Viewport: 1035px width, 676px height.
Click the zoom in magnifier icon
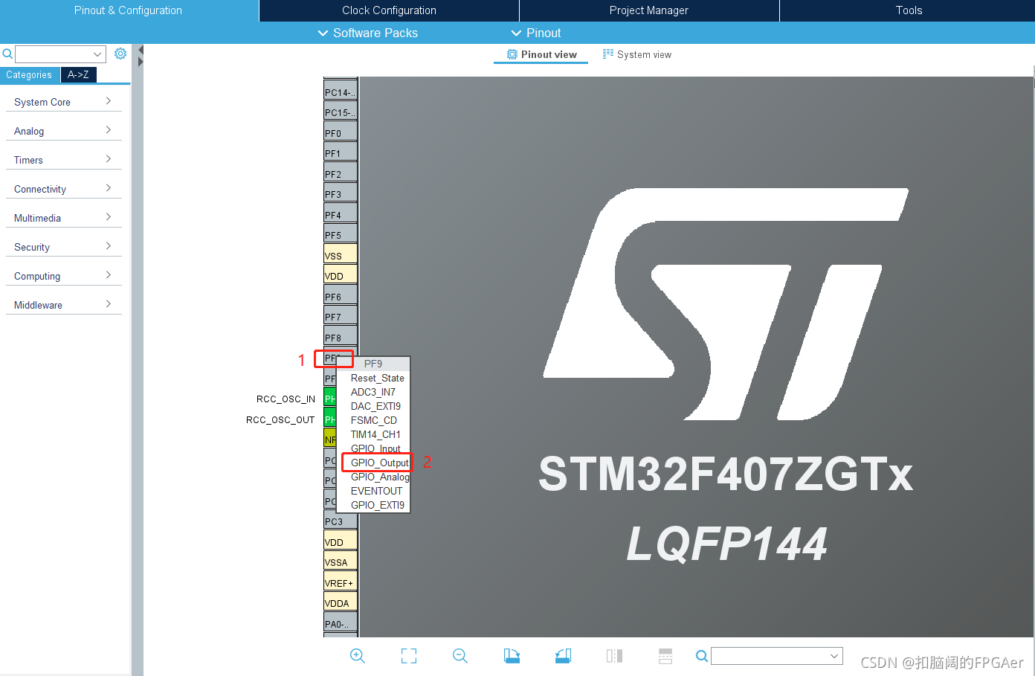357,656
